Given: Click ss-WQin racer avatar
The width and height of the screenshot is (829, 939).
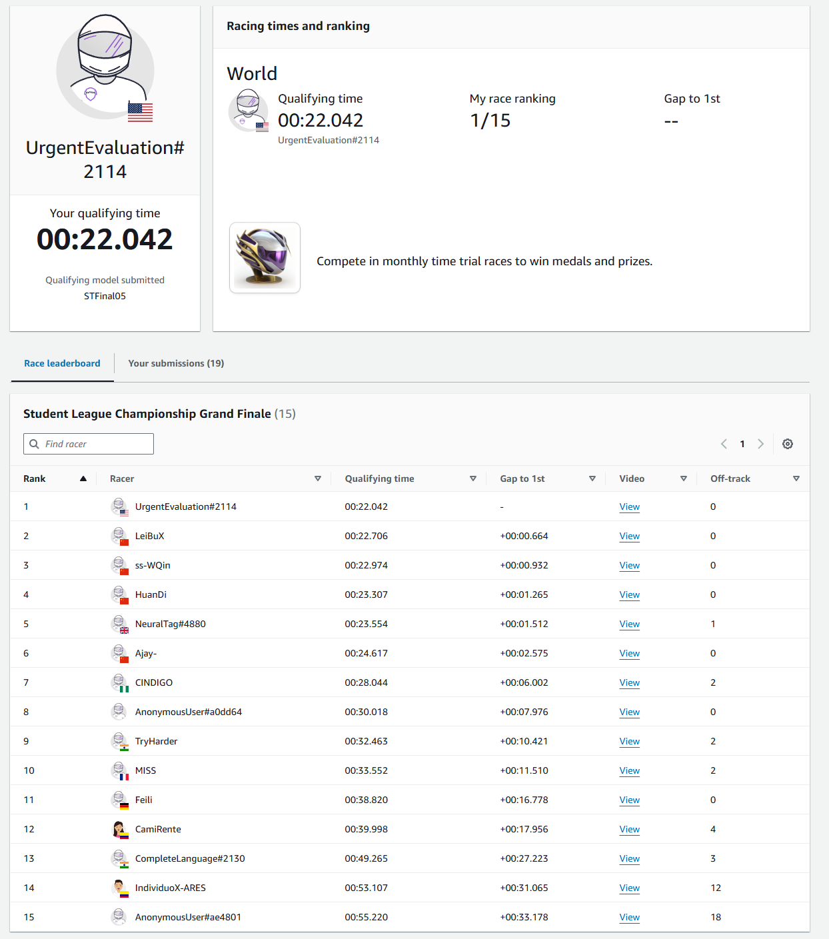Looking at the screenshot, I should (119, 565).
